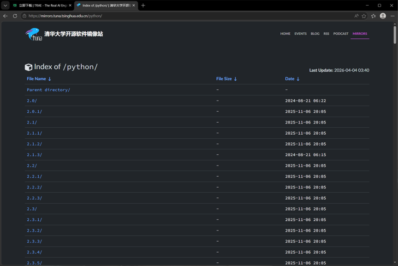The height and width of the screenshot is (266, 398).
Task: Open the tab list chevron button
Action: click(5, 6)
